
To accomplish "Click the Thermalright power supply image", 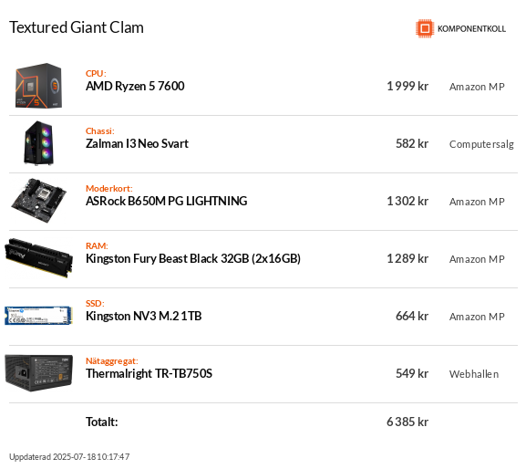I will [39, 372].
